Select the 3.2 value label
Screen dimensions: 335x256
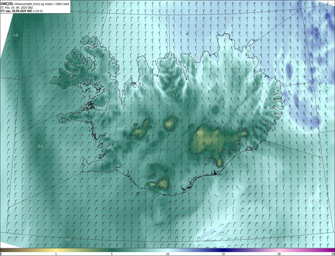coord(169,124)
